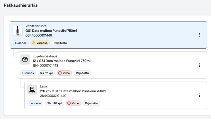Click the Rajoitettu tag on Kuljetuspakkaus card
Image resolution: width=211 pixels, height=119 pixels.
tap(82, 73)
